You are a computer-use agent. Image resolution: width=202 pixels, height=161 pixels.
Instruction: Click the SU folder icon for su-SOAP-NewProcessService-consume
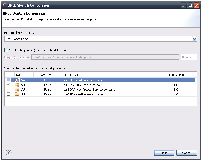pyautogui.click(x=17, y=90)
